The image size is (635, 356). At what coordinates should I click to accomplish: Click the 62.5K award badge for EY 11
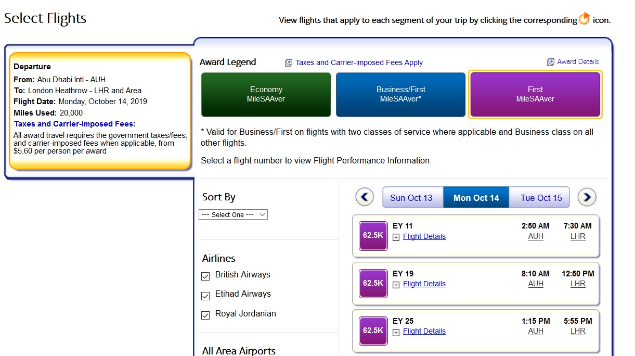tap(373, 235)
